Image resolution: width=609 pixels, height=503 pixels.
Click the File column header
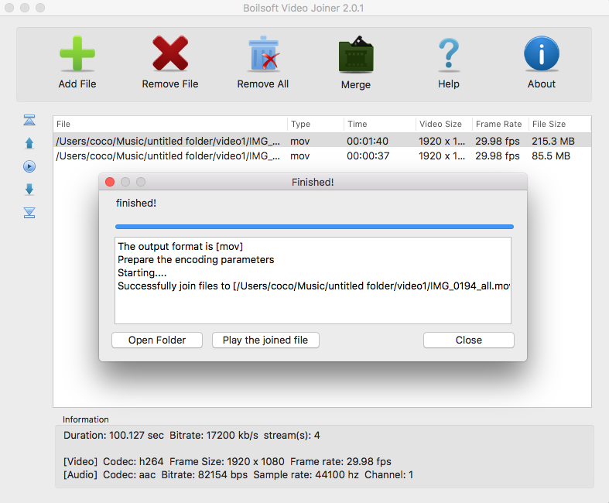point(170,124)
